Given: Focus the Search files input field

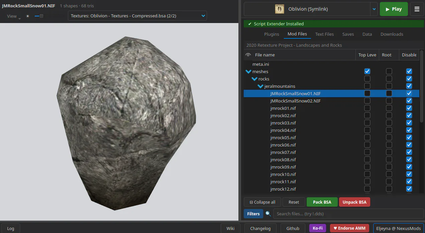Looking at the screenshot, I should click(x=348, y=214).
